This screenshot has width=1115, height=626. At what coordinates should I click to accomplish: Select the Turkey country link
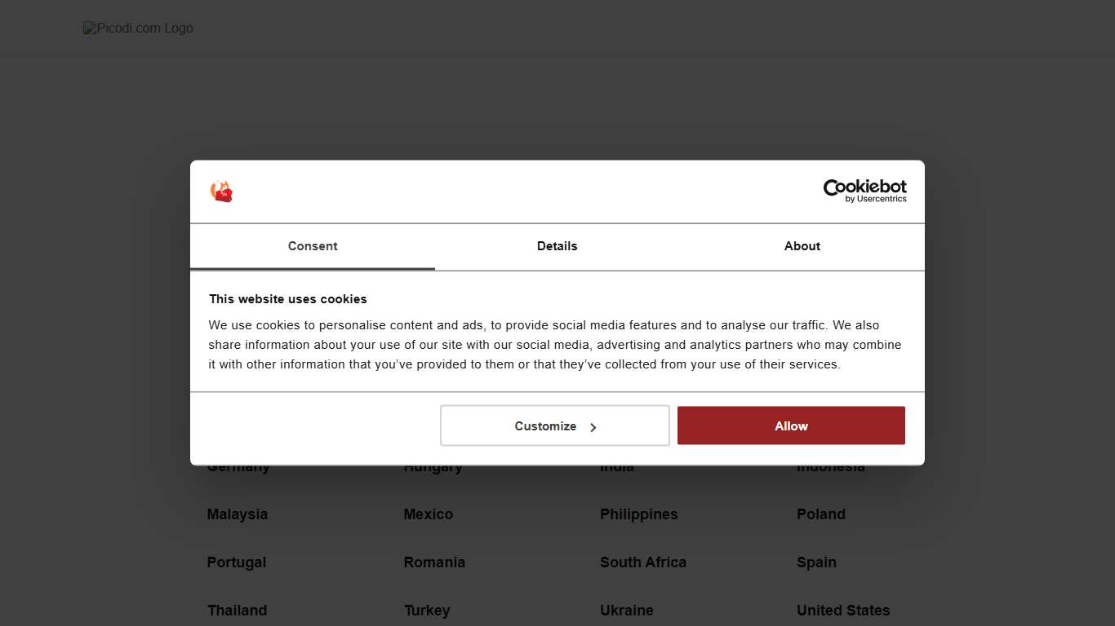point(427,610)
